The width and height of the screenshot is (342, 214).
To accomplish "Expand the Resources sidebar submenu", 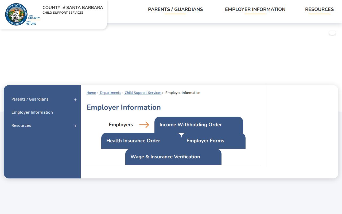I will click(x=75, y=126).
